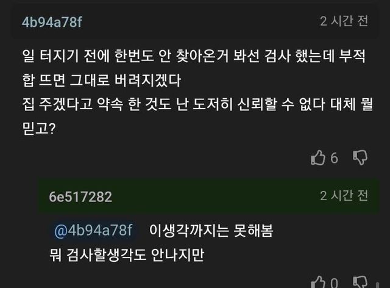390x288 pixels.
Task: Click the reply line "뭐 검사할생각도 안나지만"
Action: point(127,255)
